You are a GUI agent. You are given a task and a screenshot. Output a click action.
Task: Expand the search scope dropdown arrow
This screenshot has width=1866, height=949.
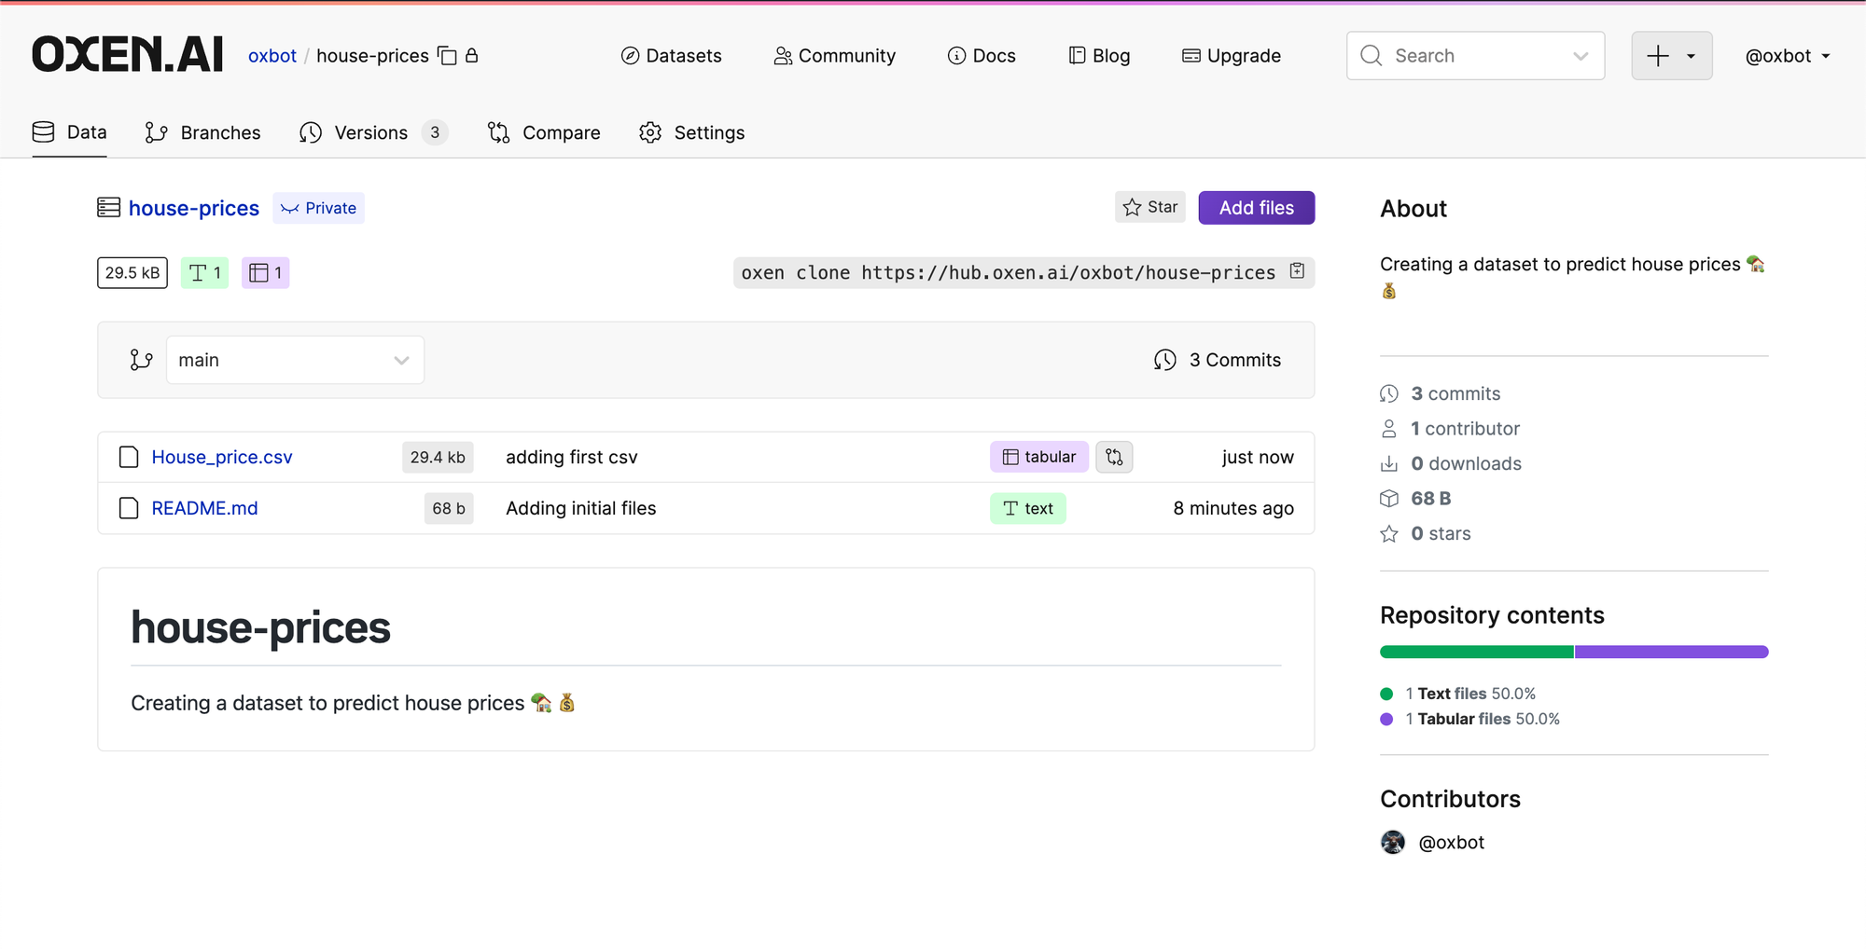(1581, 56)
